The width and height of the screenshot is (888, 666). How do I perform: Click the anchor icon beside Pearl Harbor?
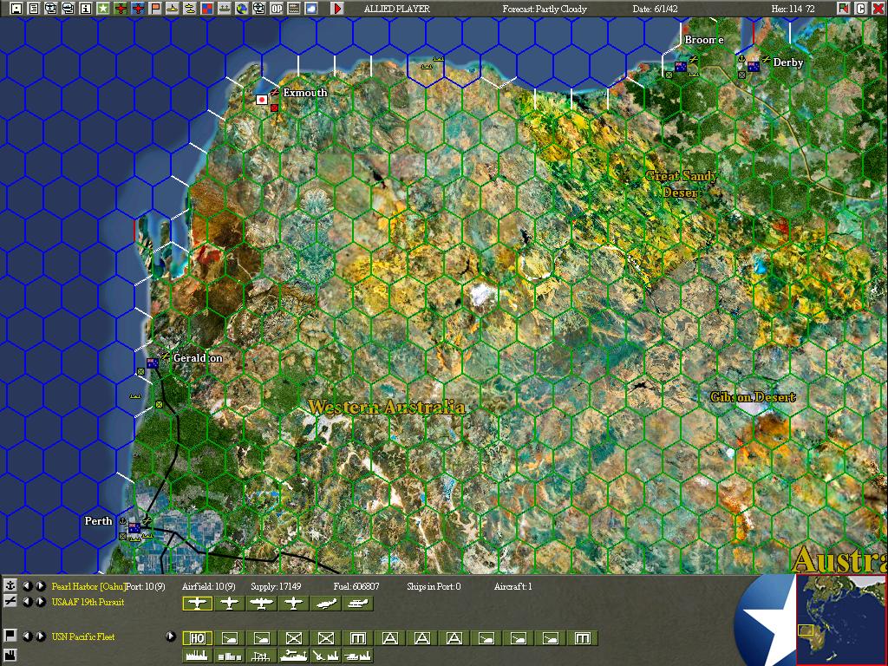[x=10, y=585]
